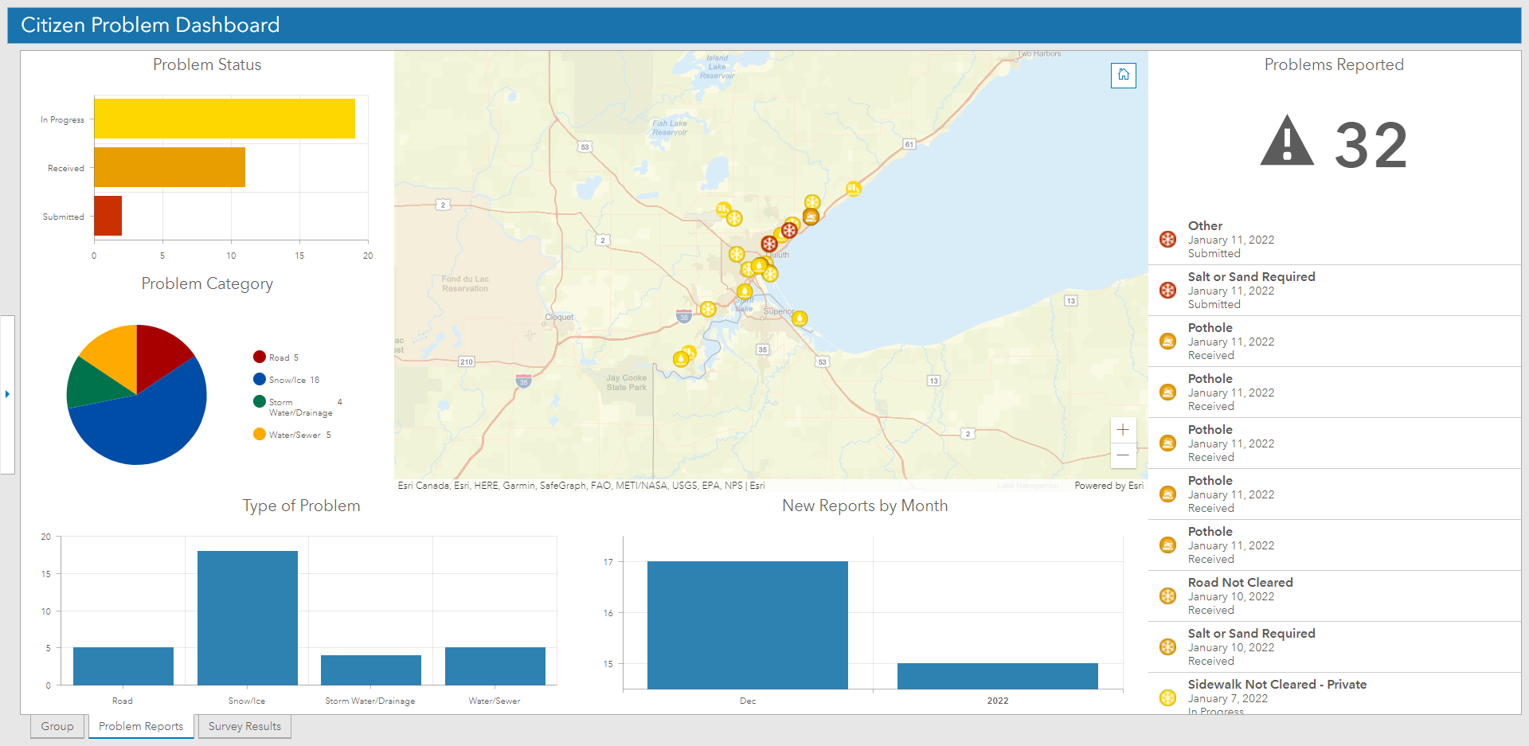The width and height of the screenshot is (1529, 746).
Task: Select the red snowflake marker near Duluth
Action: (x=768, y=244)
